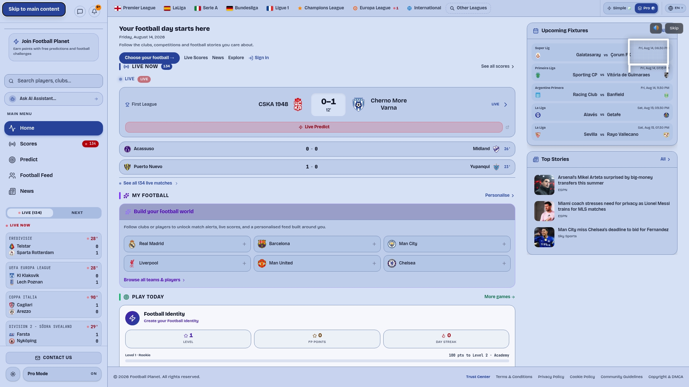Skip the onboarding tour

(x=674, y=28)
